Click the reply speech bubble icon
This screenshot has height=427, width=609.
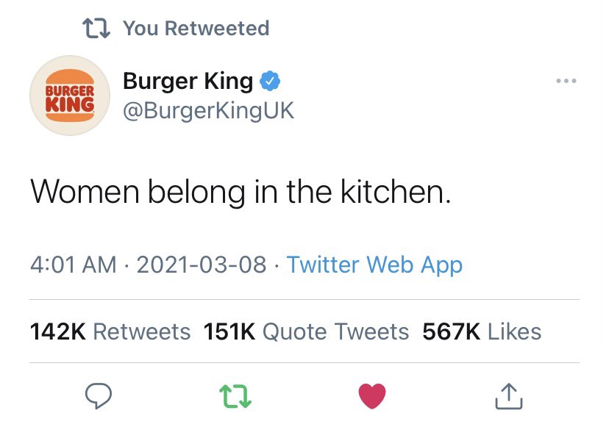point(97,396)
